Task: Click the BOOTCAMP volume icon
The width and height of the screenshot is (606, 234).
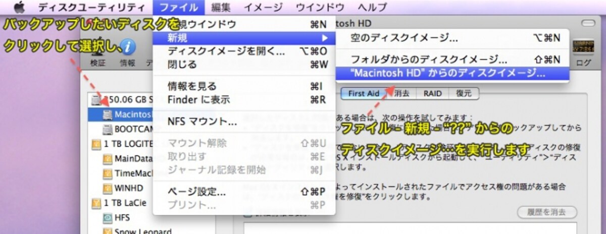Action: [107, 129]
